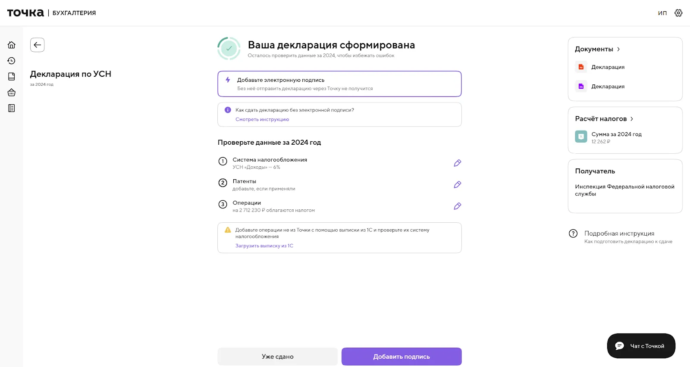
Task: Edit operations with the pencil icon
Action: 457,206
